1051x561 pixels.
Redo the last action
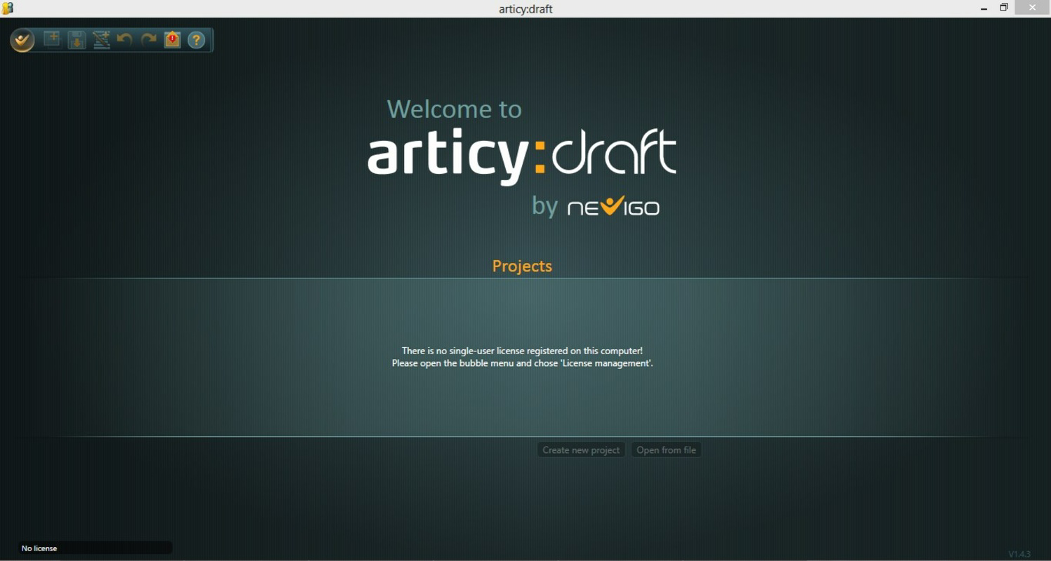point(147,39)
